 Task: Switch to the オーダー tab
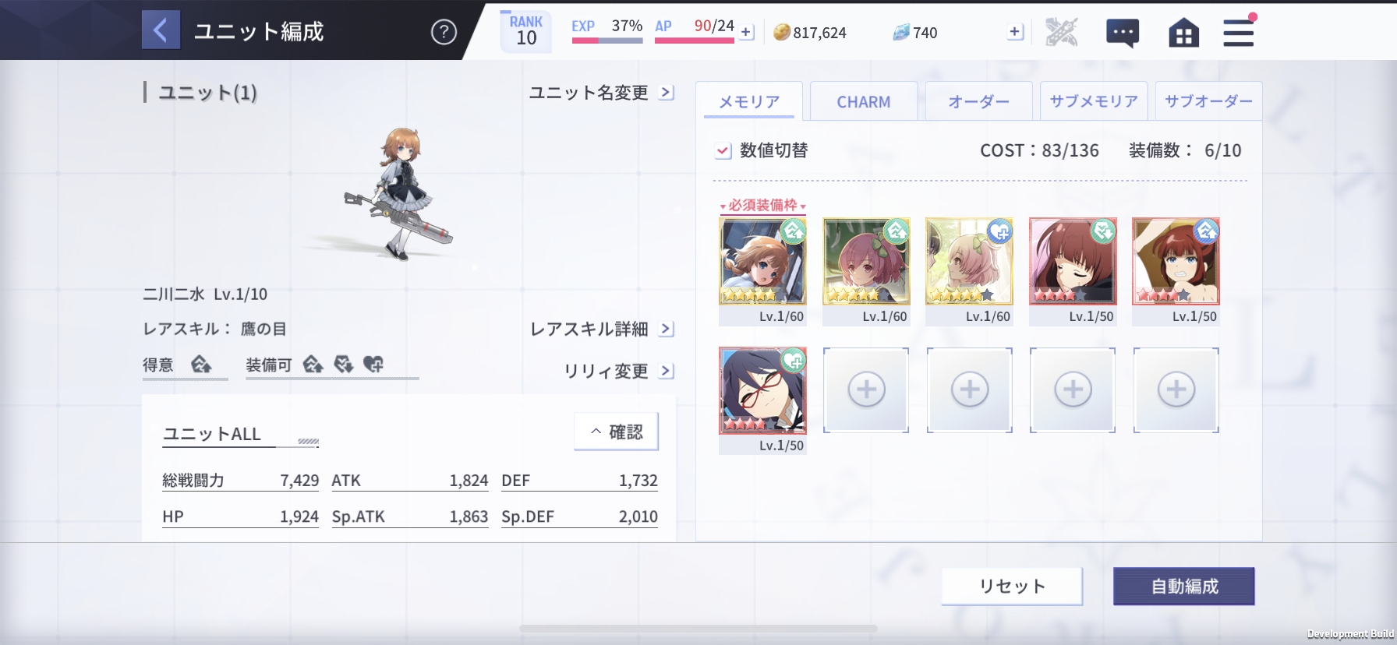(978, 101)
